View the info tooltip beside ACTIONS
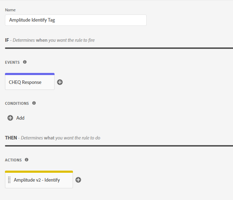This screenshot has height=200, width=233. [27, 160]
